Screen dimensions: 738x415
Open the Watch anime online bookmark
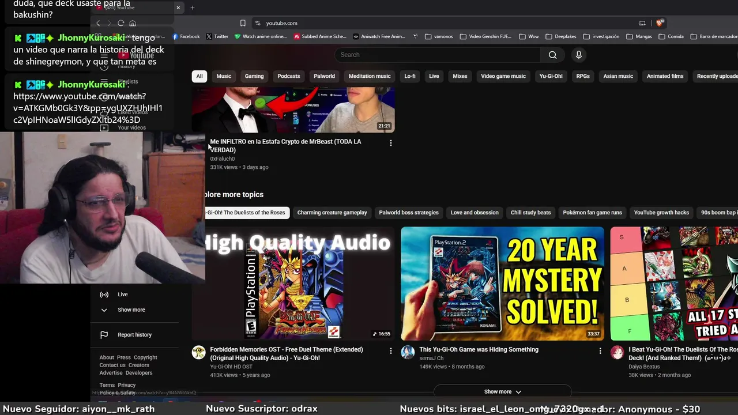coord(261,36)
